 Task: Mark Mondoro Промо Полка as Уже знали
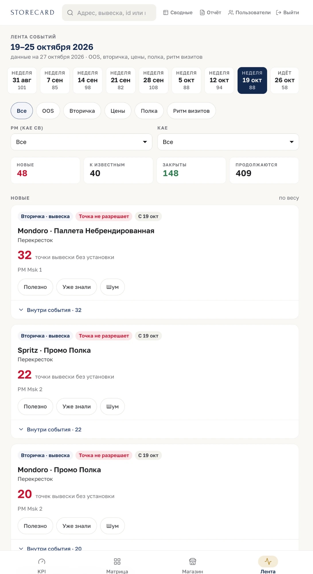click(77, 526)
